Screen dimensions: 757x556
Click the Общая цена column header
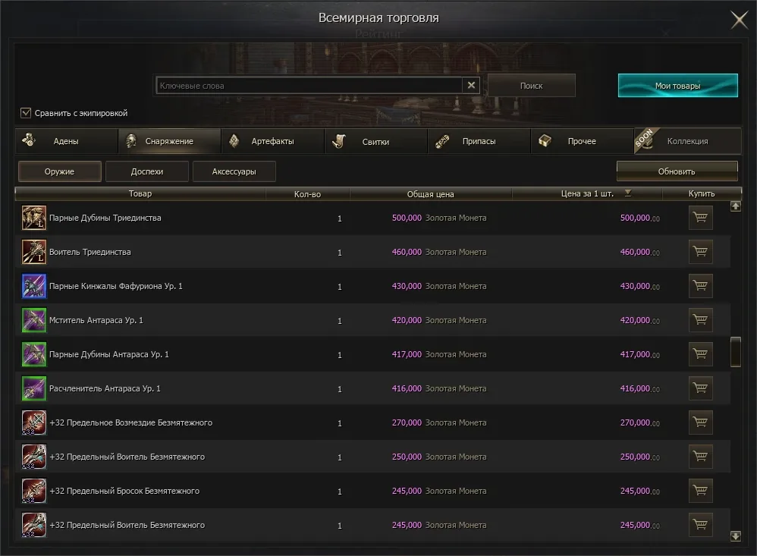click(x=431, y=193)
